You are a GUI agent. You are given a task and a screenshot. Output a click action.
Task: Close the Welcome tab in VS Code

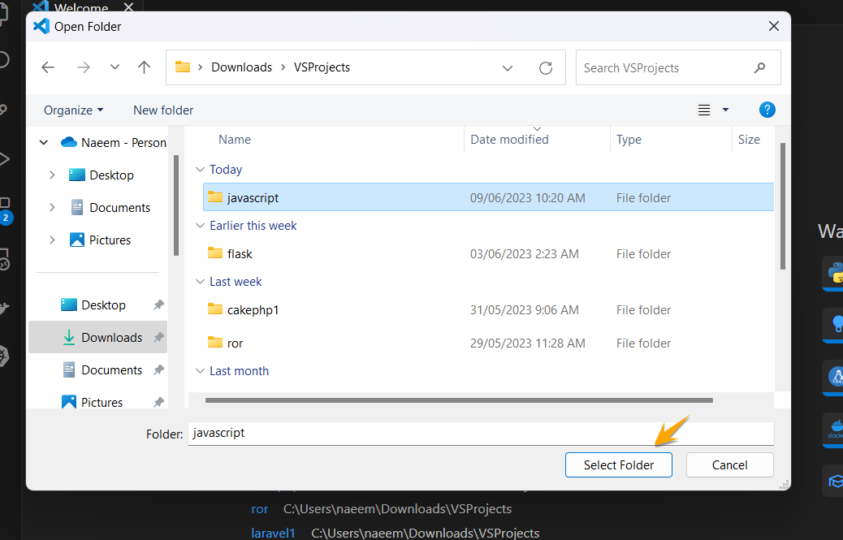128,7
